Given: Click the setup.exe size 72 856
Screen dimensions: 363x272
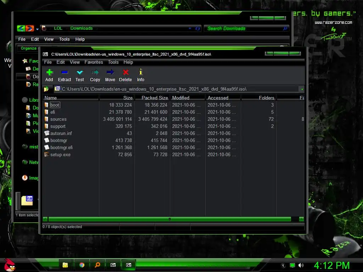Looking at the screenshot, I should [125, 154].
